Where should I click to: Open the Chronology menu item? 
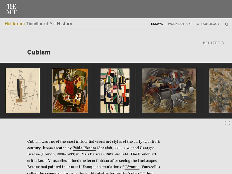point(208,24)
